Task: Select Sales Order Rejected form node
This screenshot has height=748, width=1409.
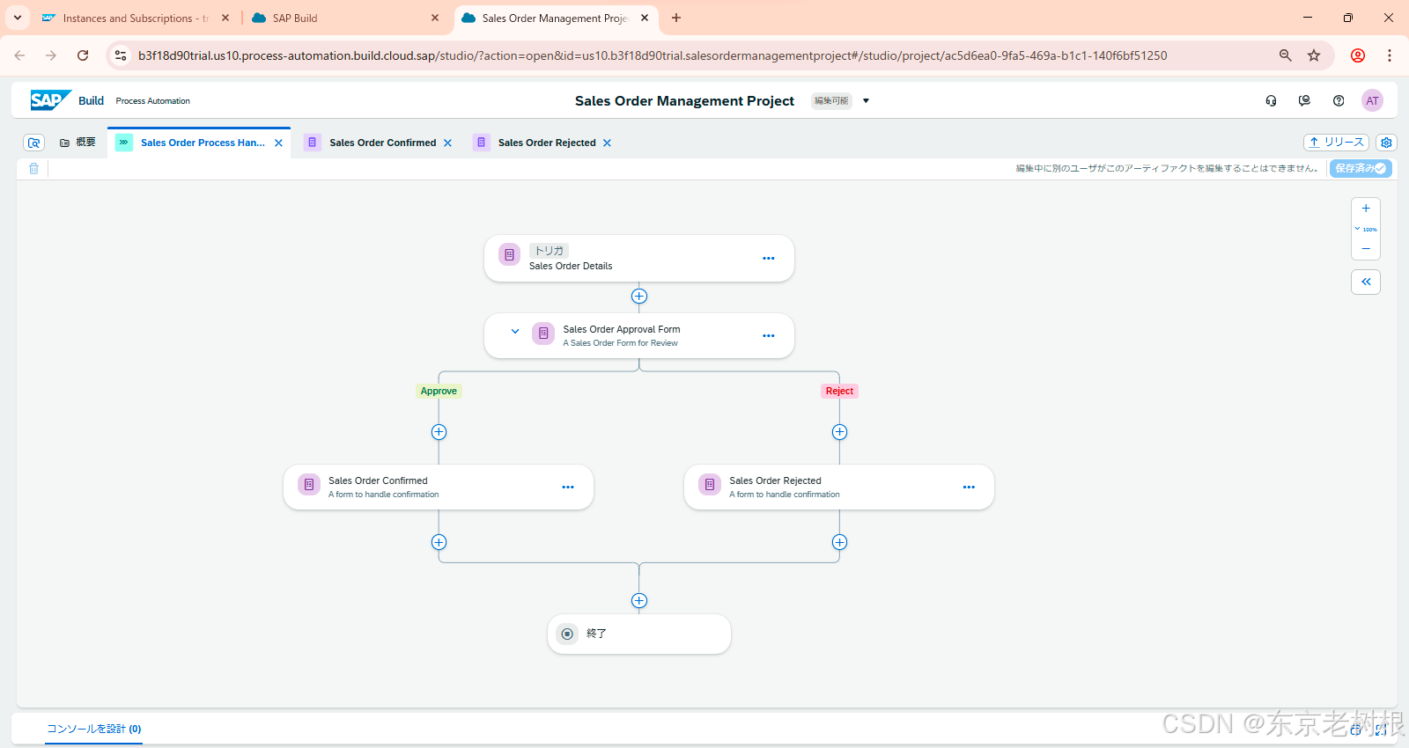Action: click(839, 488)
